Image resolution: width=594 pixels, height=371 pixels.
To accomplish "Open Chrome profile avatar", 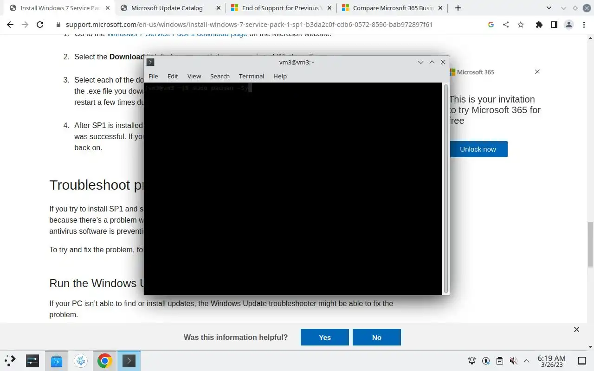I will pyautogui.click(x=568, y=25).
